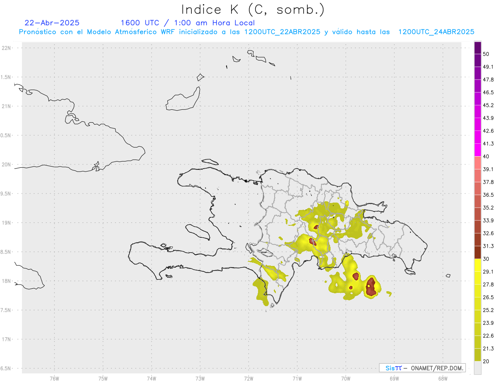497x384 pixels.
Task: Click the initialization stamp "1200UTC_22ABR2025"
Action: click(x=282, y=32)
